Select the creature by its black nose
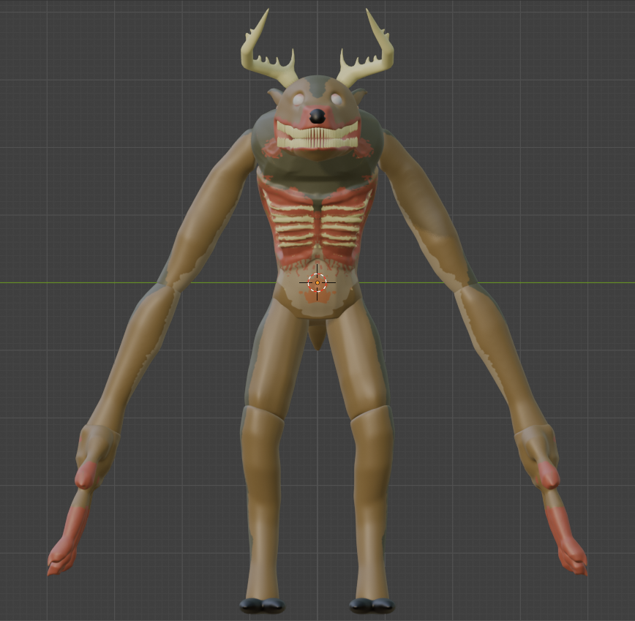 tap(317, 116)
